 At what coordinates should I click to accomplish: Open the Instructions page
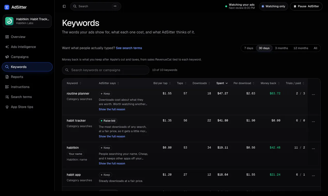coord(27,87)
